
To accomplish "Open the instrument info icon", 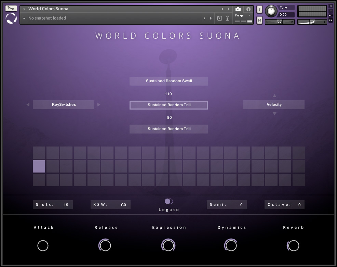I will click(x=248, y=9).
